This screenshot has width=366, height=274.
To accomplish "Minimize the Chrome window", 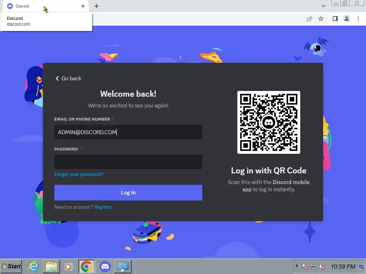I will coord(336,3).
